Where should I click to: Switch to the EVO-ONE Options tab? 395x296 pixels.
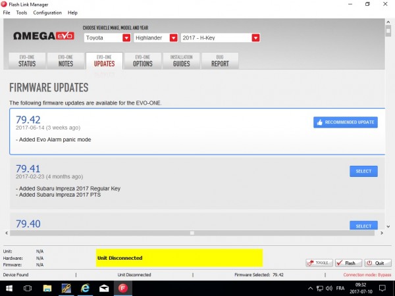(x=142, y=61)
